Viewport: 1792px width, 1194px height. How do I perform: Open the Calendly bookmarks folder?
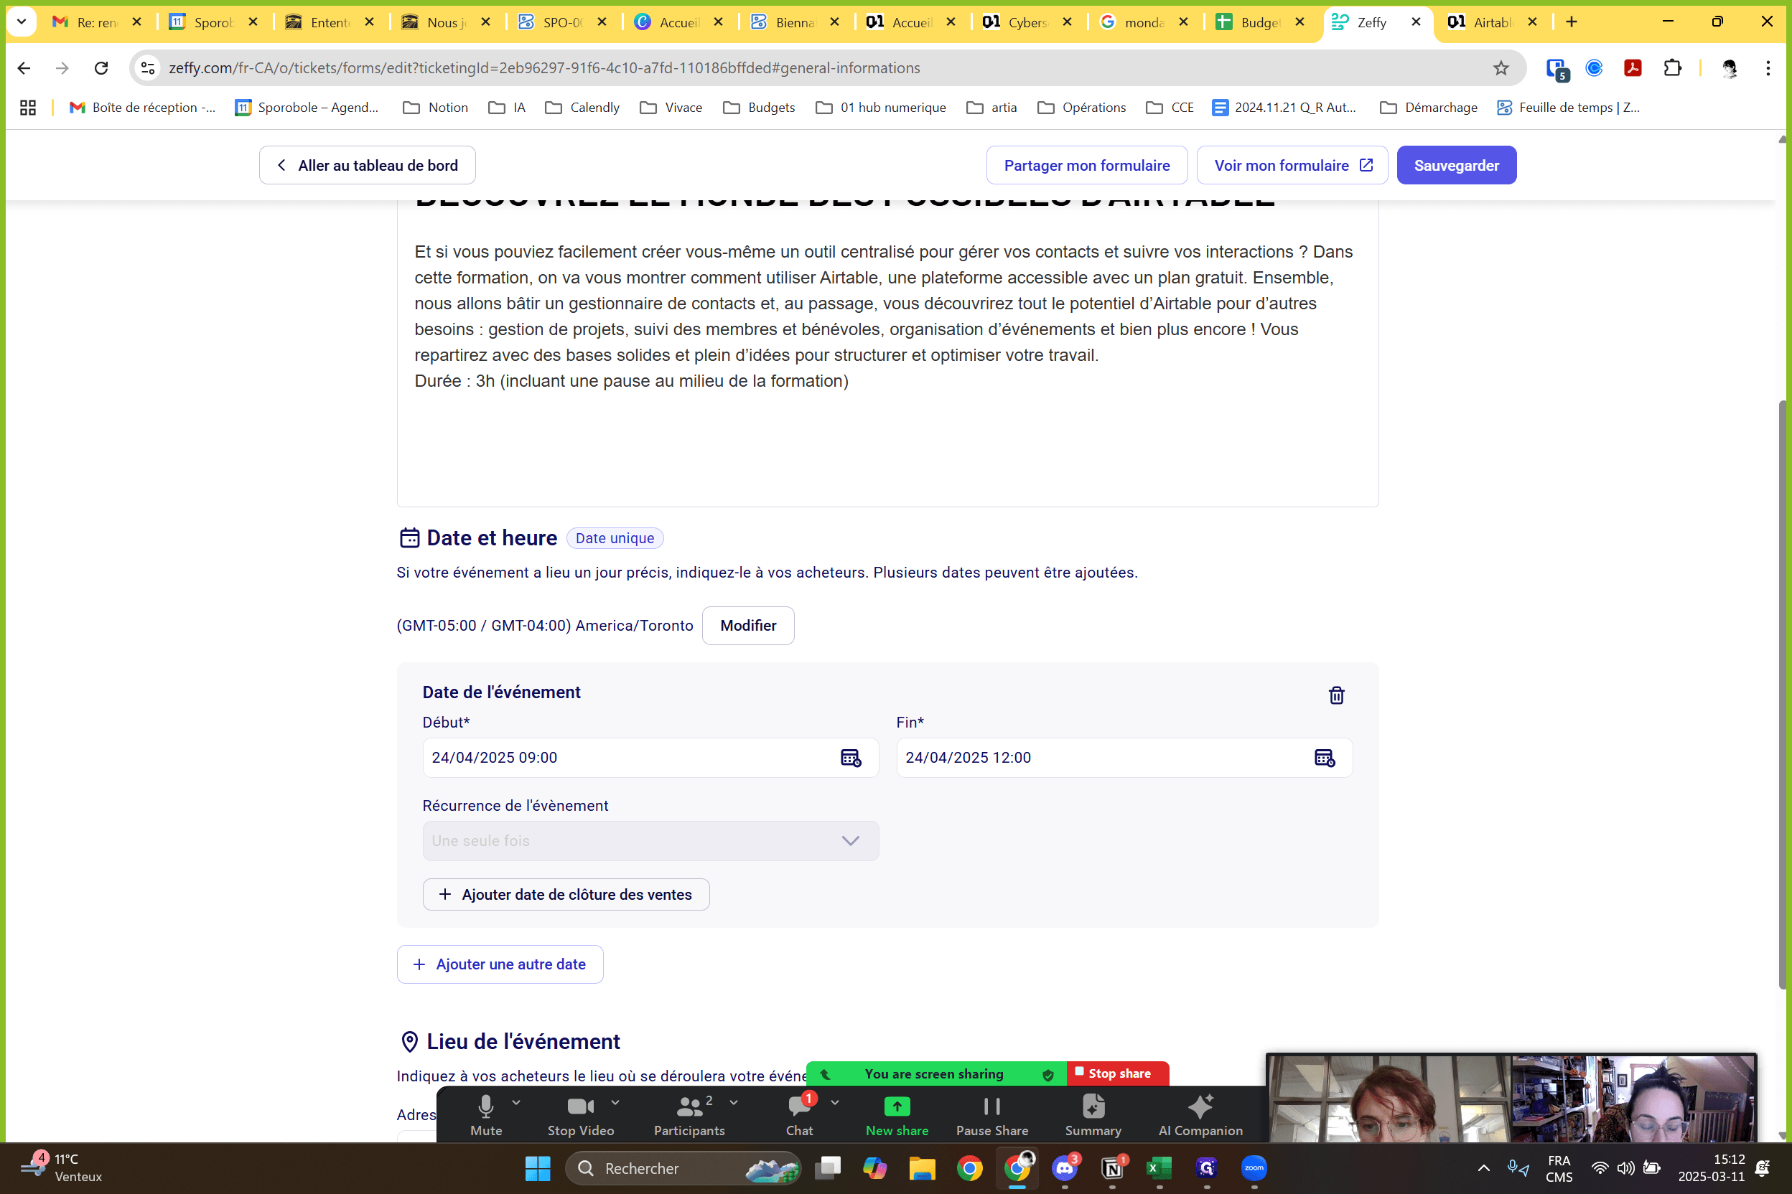[583, 108]
